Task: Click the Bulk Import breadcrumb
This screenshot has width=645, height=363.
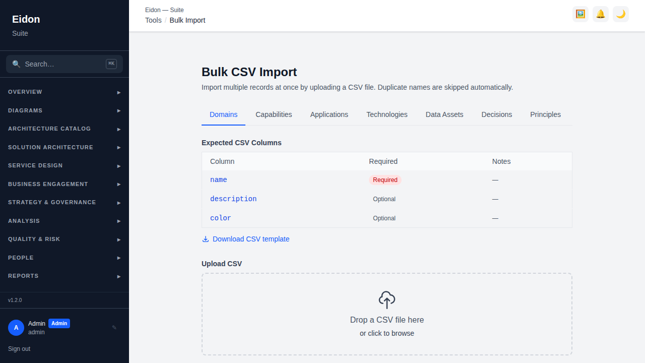Action: click(187, 20)
